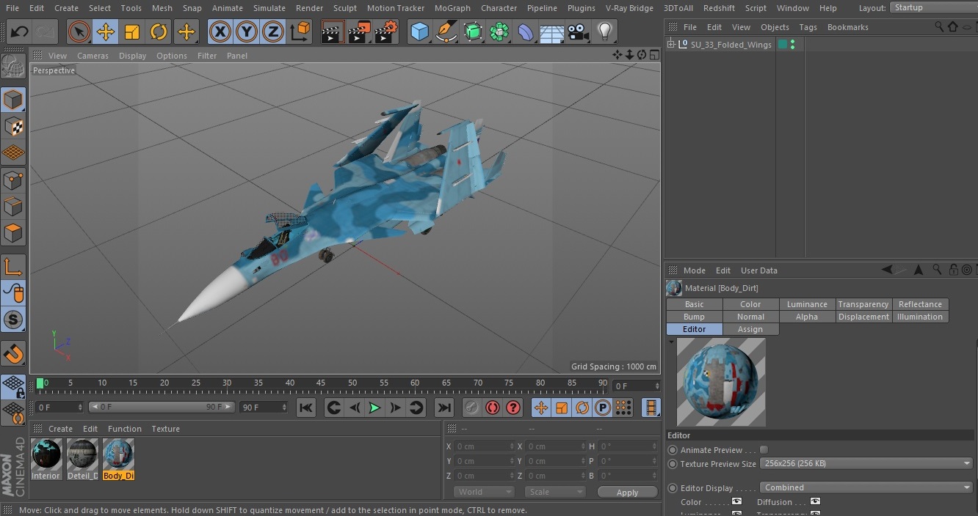Image resolution: width=978 pixels, height=516 pixels.
Task: Open the Bookmarks menu in Object Manager
Action: click(847, 27)
